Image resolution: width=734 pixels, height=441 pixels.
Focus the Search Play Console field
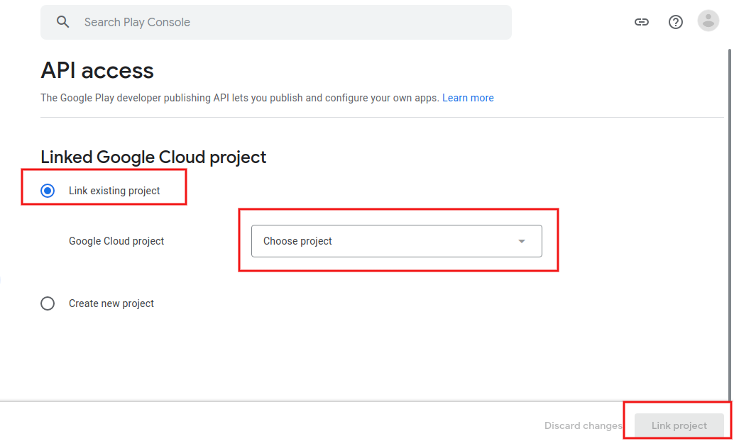coord(275,23)
